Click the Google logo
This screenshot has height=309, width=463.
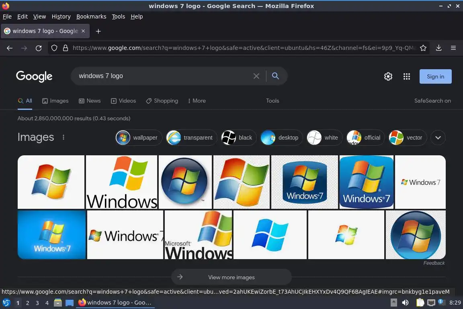(x=34, y=76)
